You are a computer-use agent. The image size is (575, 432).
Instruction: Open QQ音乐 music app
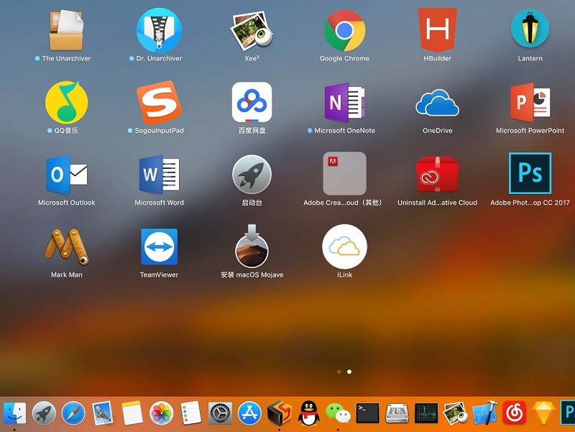(x=66, y=102)
